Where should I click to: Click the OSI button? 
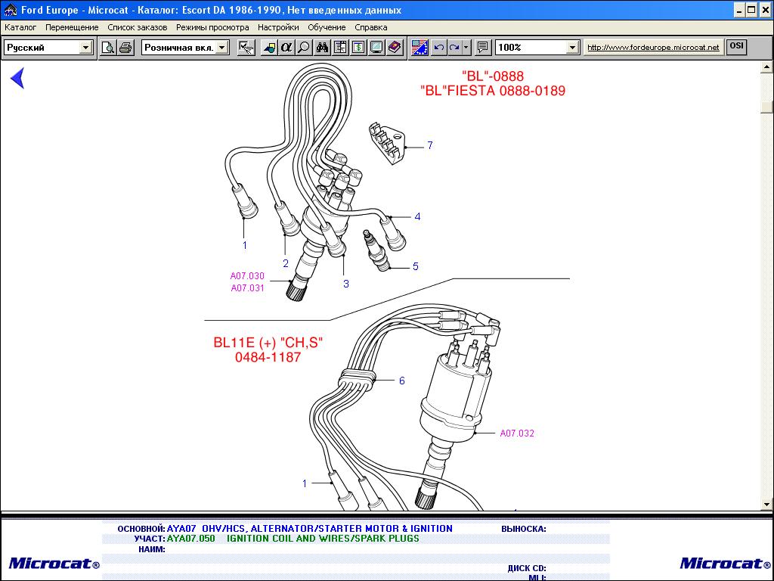click(736, 46)
